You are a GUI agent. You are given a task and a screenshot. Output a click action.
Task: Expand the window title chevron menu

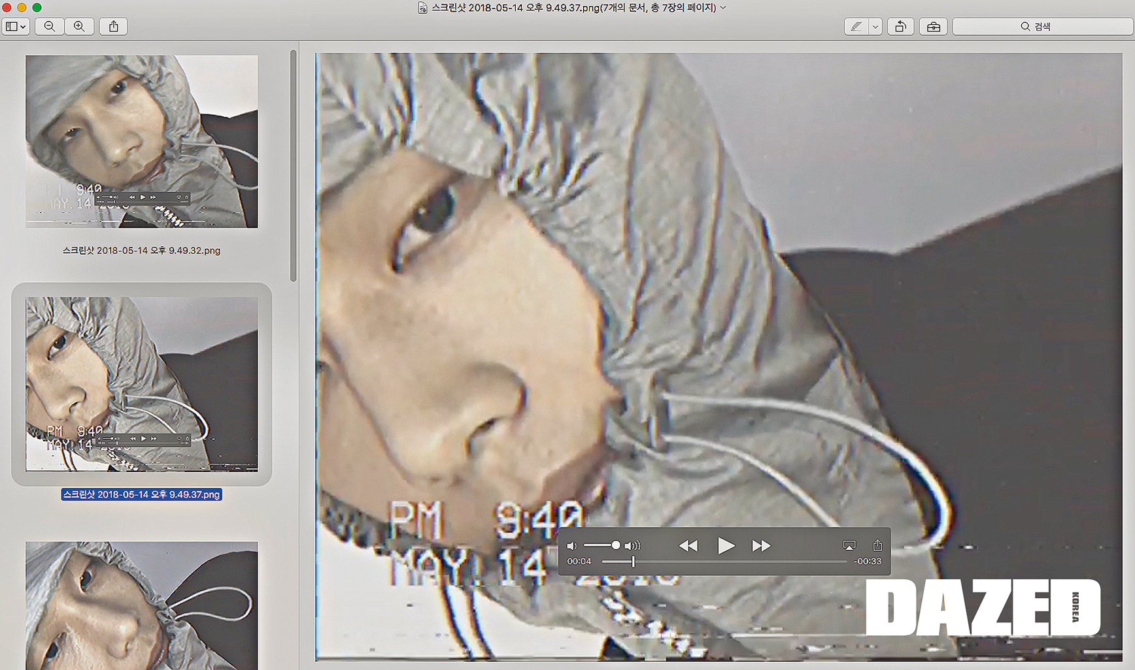723,8
